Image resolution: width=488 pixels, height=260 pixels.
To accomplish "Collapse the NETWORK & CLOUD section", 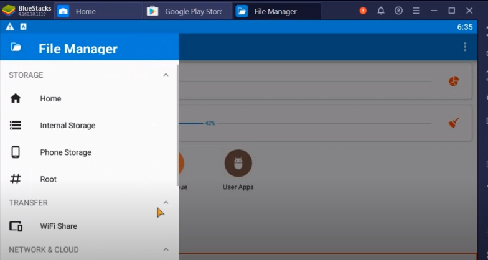I will [x=166, y=249].
